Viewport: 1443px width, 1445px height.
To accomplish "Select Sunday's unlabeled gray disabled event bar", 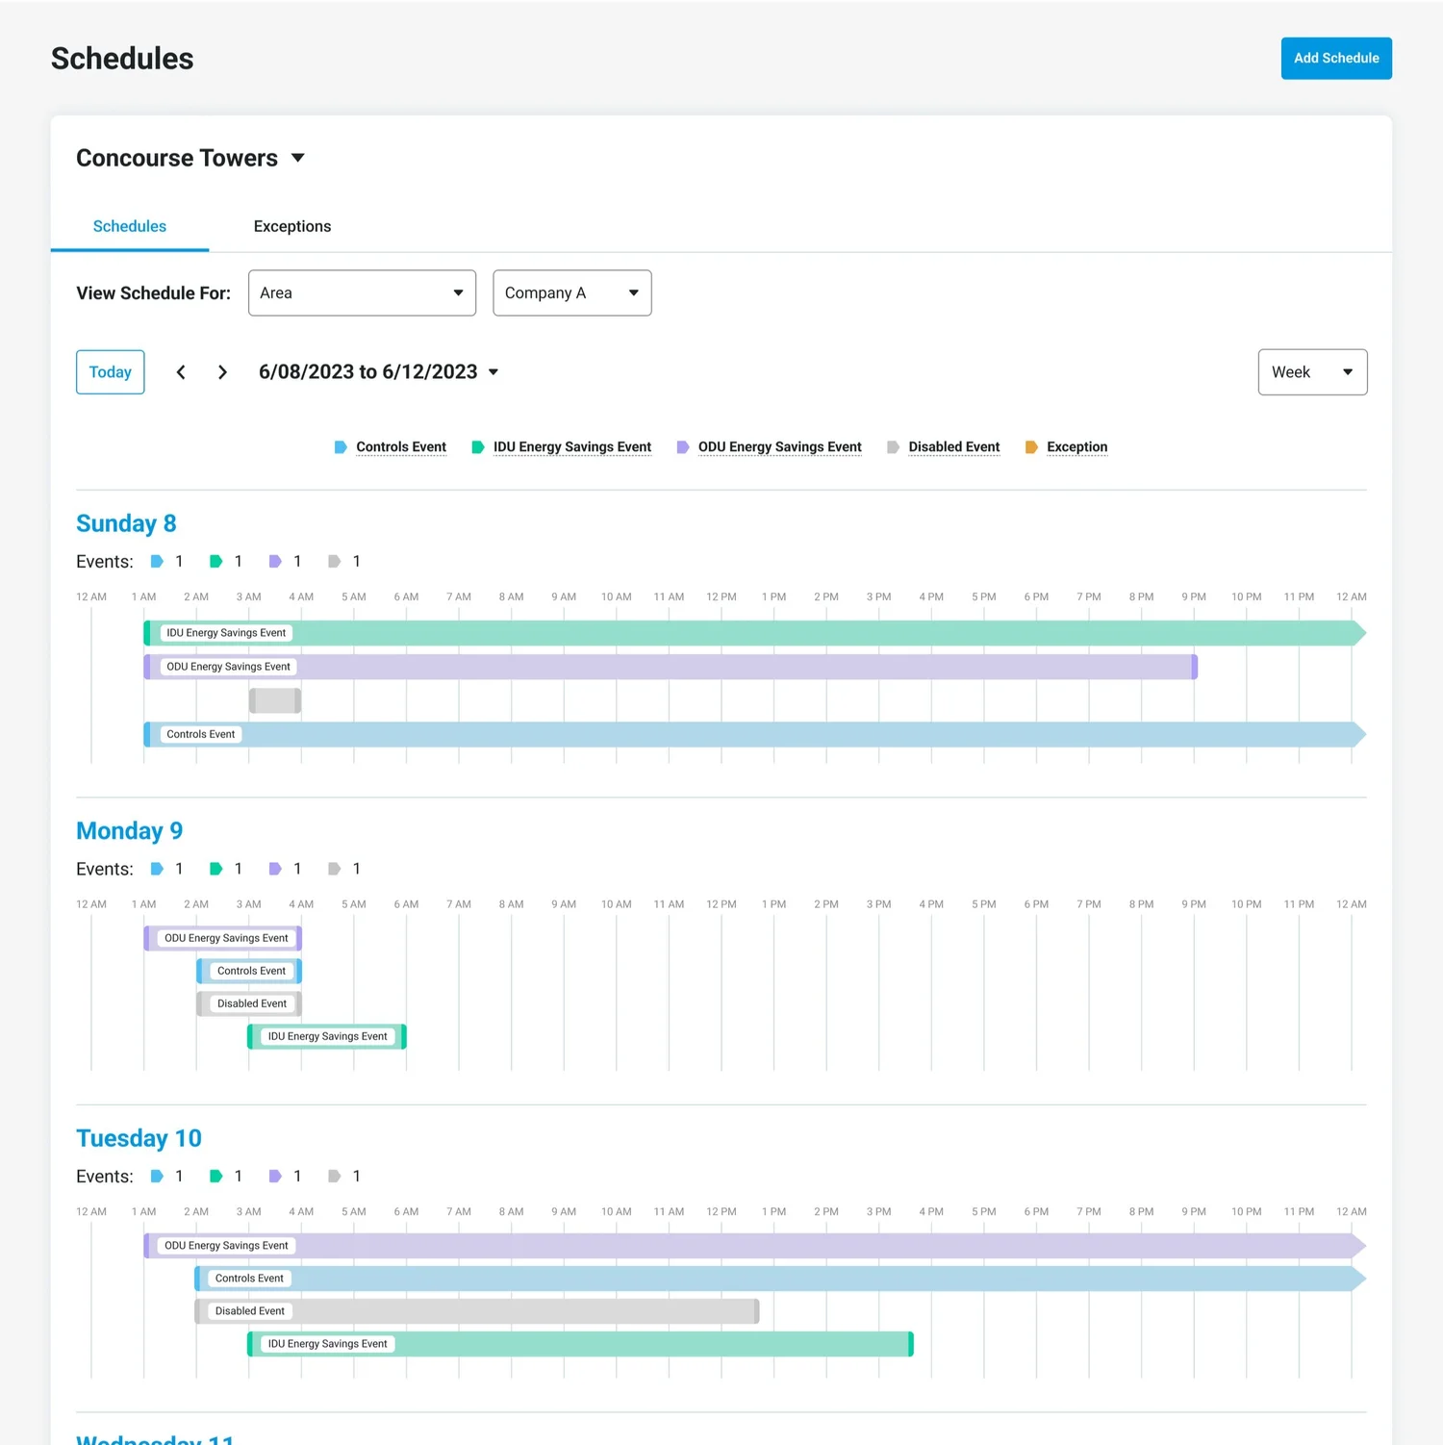I will [x=275, y=700].
